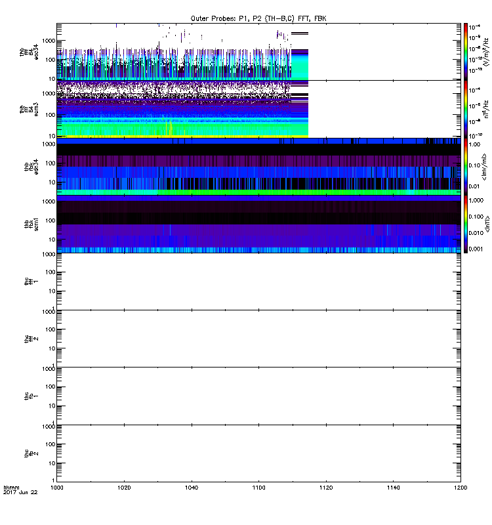Click the 'thc fb 2' panel label
Screen dimensions: 492x525
click(31, 453)
